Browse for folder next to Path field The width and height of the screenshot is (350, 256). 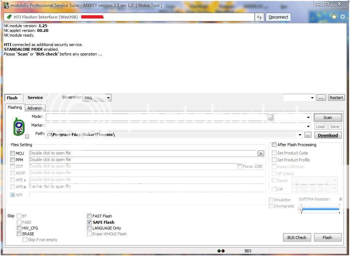pos(307,135)
